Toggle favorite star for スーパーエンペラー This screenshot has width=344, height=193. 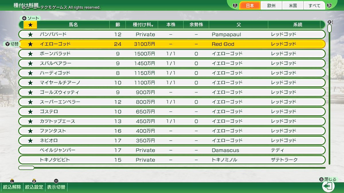[30, 102]
